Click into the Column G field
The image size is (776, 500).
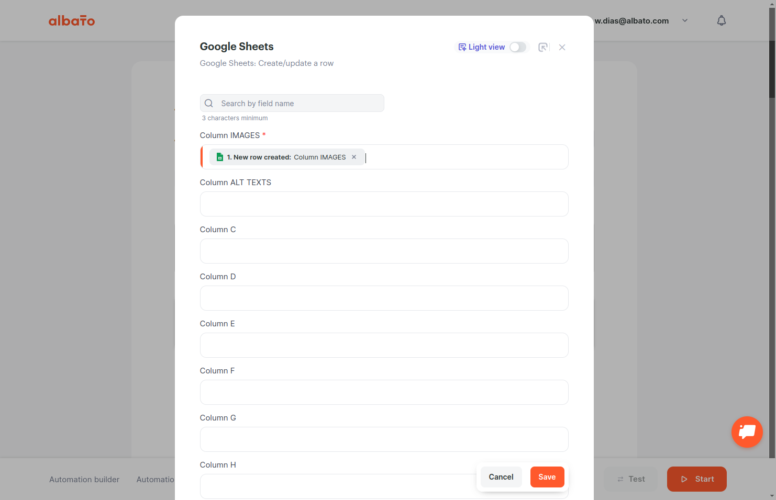tap(384, 439)
